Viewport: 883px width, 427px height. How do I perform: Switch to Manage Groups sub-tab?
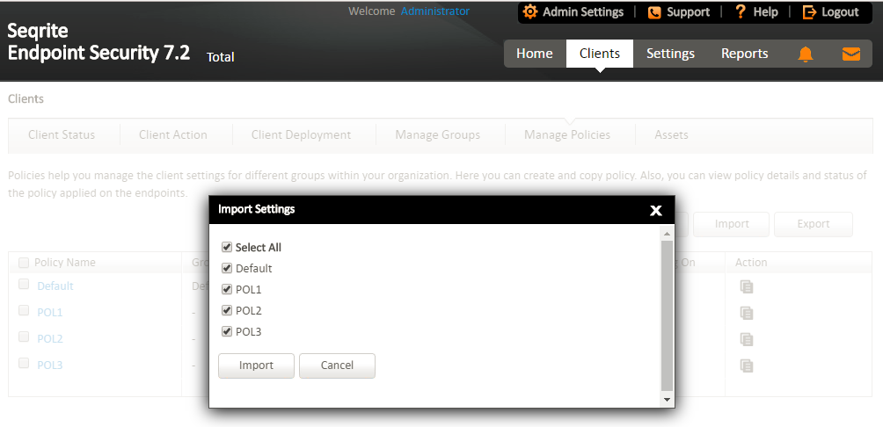pyautogui.click(x=438, y=135)
